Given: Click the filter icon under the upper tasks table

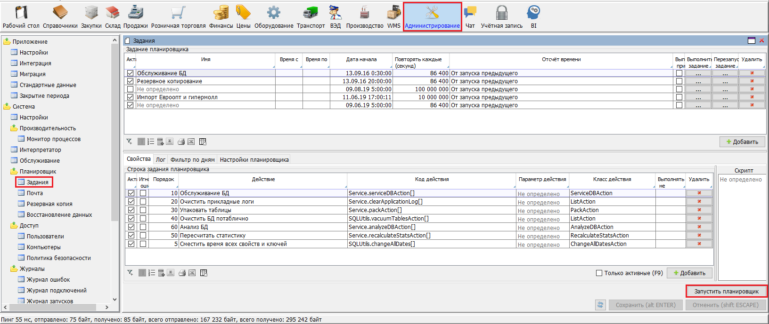Looking at the screenshot, I should click(130, 142).
